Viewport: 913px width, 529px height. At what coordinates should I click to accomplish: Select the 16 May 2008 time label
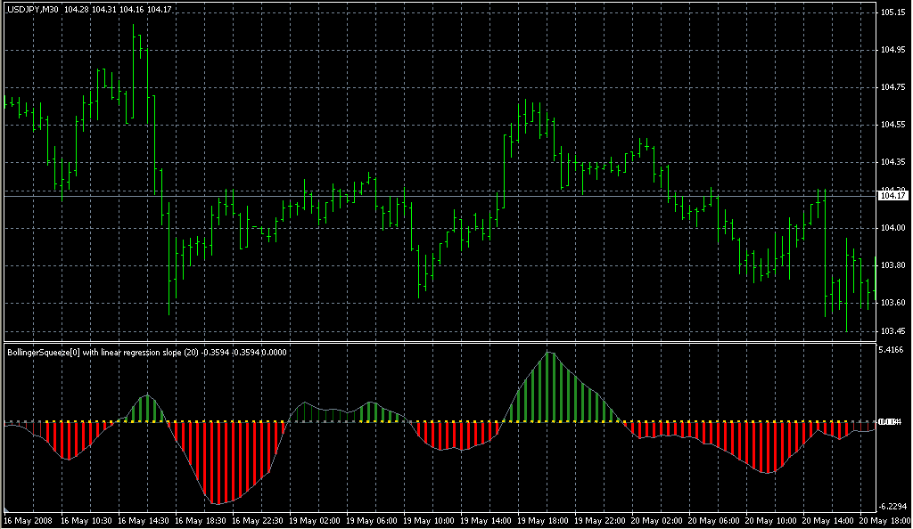[x=29, y=520]
